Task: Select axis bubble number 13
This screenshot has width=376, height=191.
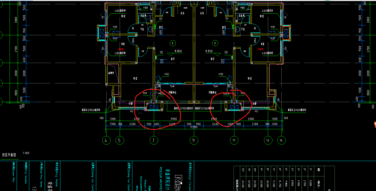Action: tap(268, 141)
